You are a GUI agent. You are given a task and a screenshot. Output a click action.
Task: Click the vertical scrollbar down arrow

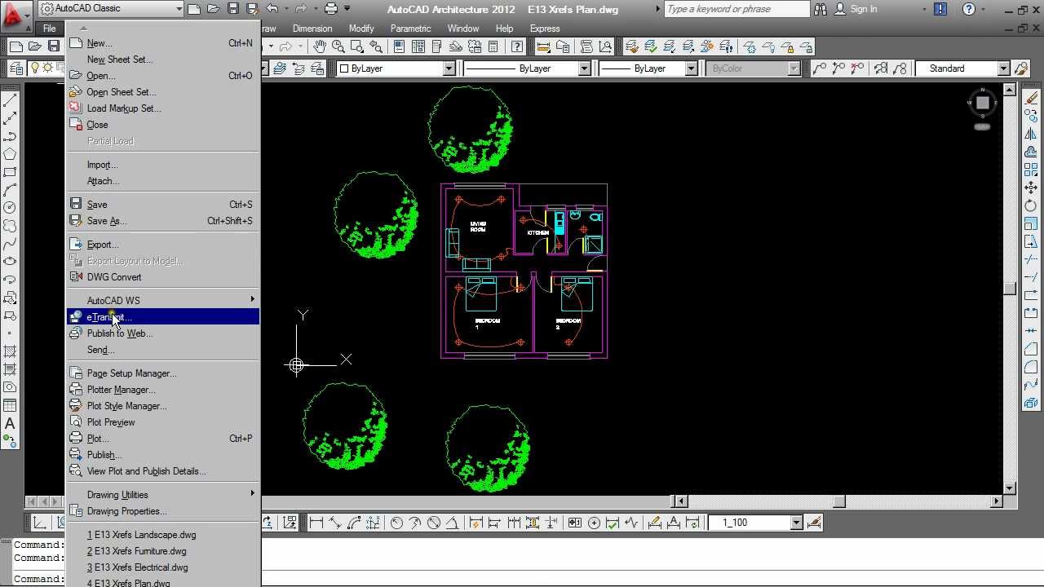(1010, 488)
